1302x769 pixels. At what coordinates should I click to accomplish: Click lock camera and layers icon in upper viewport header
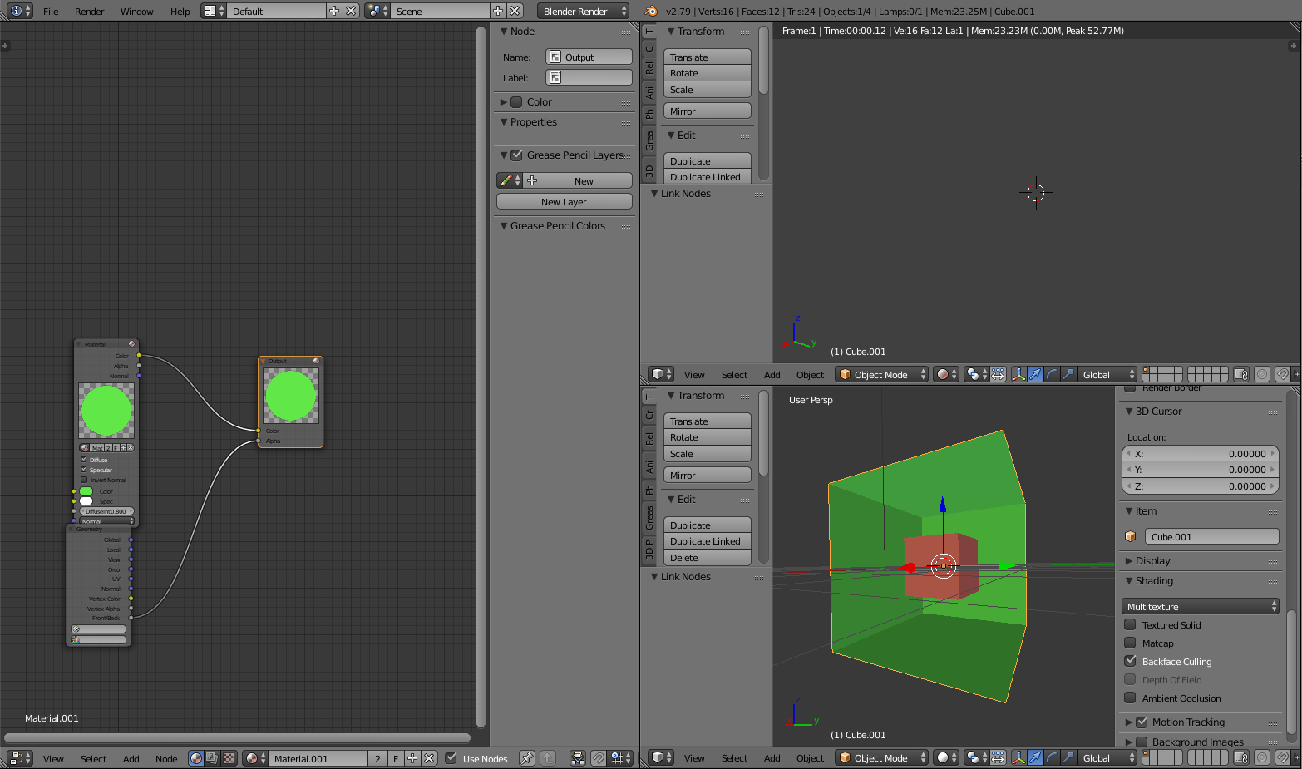point(1241,375)
